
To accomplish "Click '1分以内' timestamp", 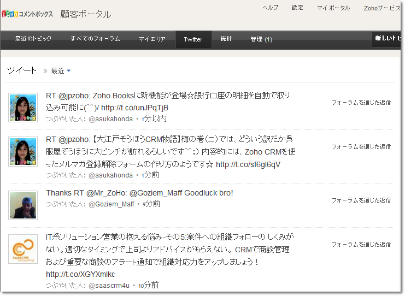I will (x=154, y=119).
